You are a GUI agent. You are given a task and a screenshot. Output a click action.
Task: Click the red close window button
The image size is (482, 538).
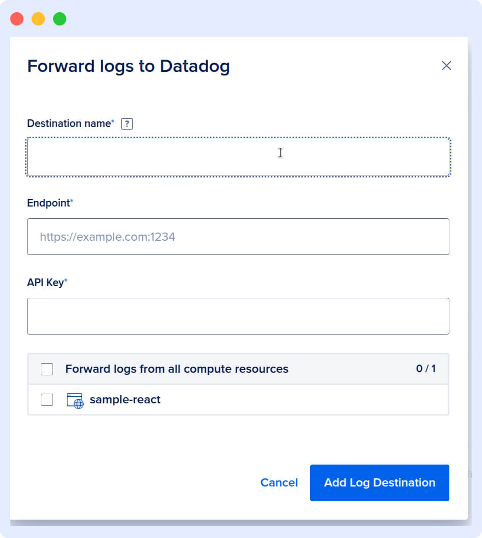coord(16,18)
